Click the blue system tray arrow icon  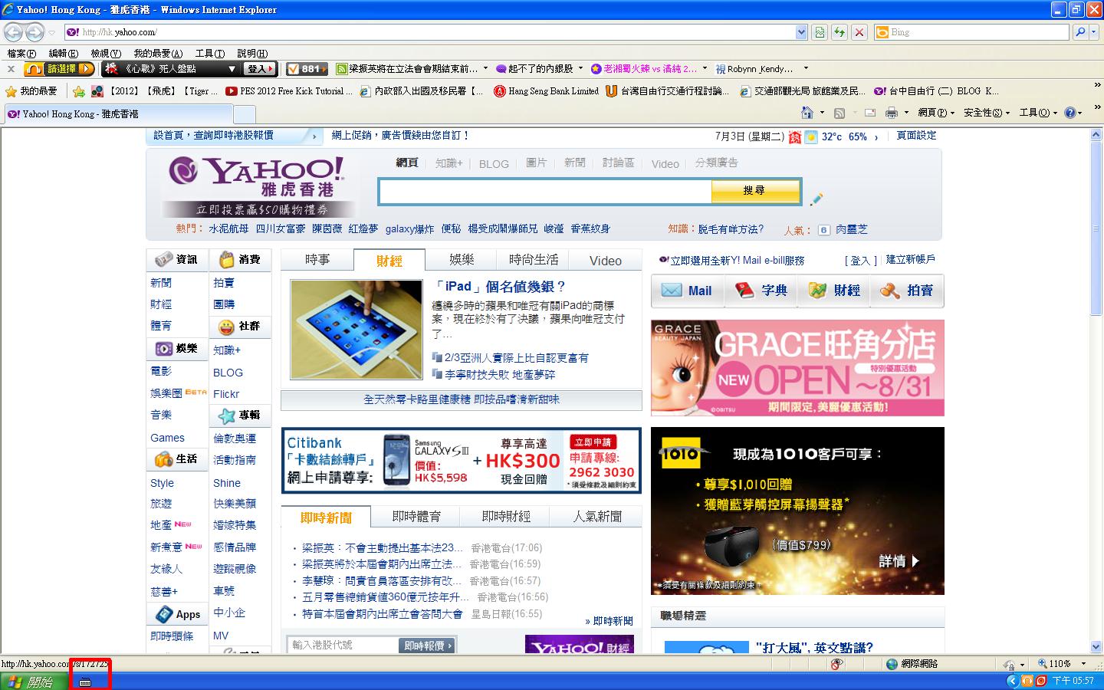(1012, 681)
